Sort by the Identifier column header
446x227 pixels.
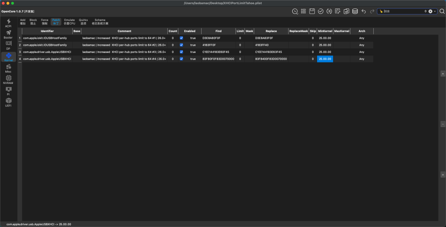click(47, 31)
